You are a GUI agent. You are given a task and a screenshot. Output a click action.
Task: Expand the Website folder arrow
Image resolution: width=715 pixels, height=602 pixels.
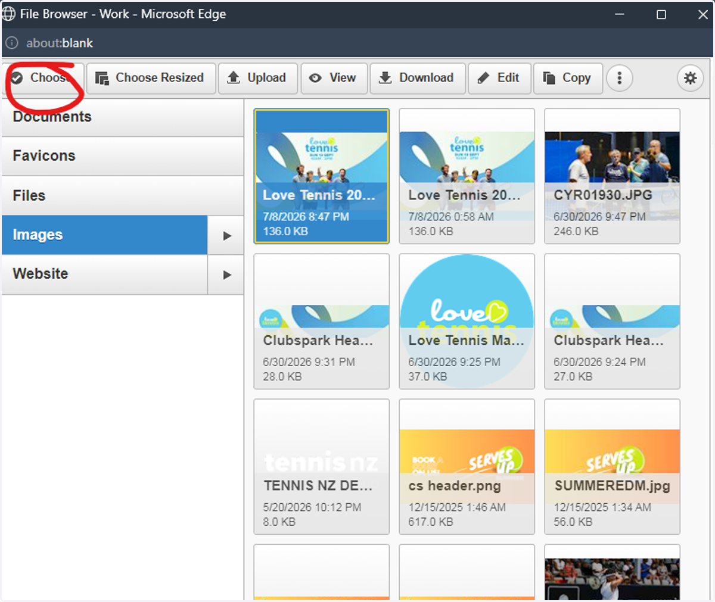click(x=226, y=275)
